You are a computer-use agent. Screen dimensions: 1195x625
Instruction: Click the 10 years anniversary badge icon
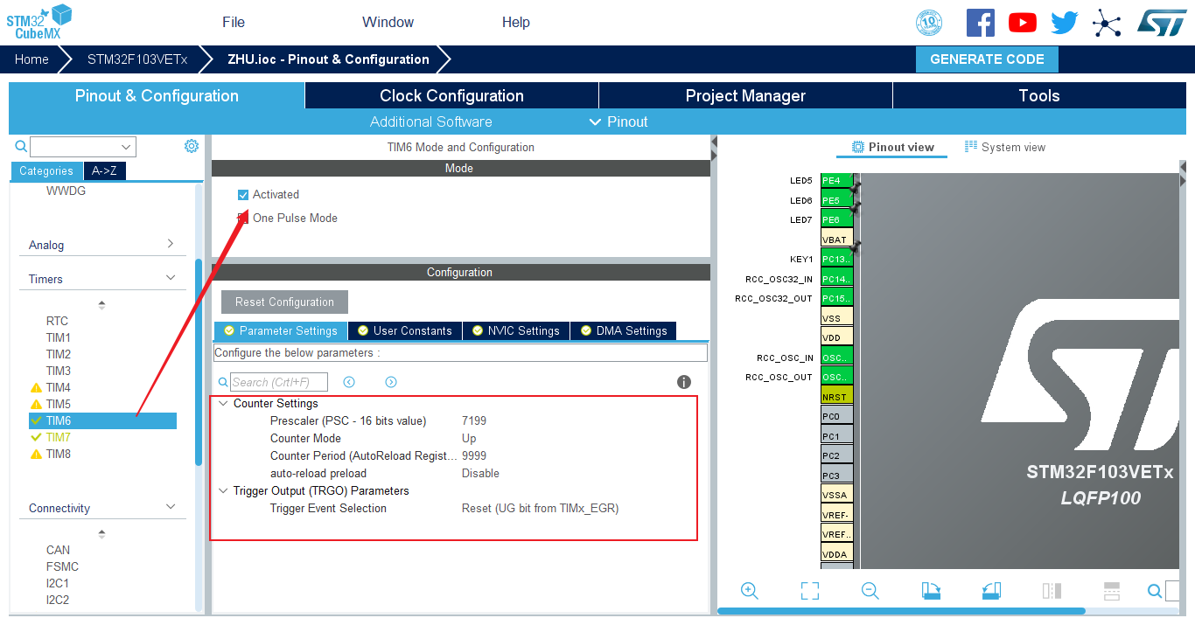click(929, 23)
